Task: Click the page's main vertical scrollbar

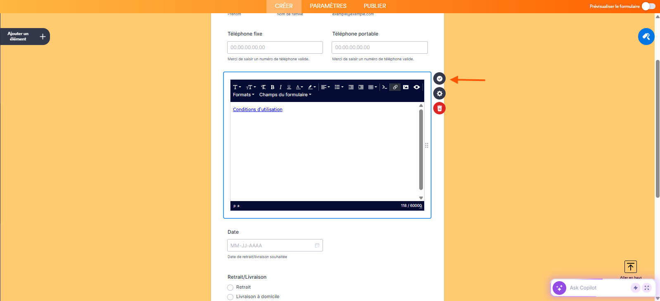Action: pyautogui.click(x=658, y=129)
